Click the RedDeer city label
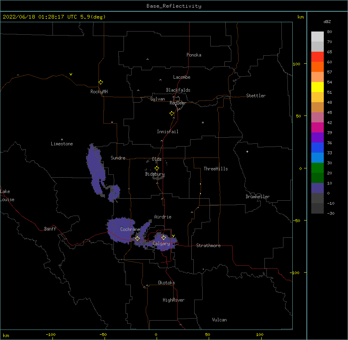The image size is (348, 340). coord(178,103)
